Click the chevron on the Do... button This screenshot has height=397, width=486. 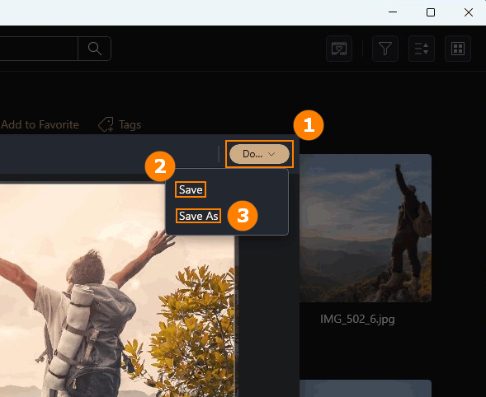(271, 154)
